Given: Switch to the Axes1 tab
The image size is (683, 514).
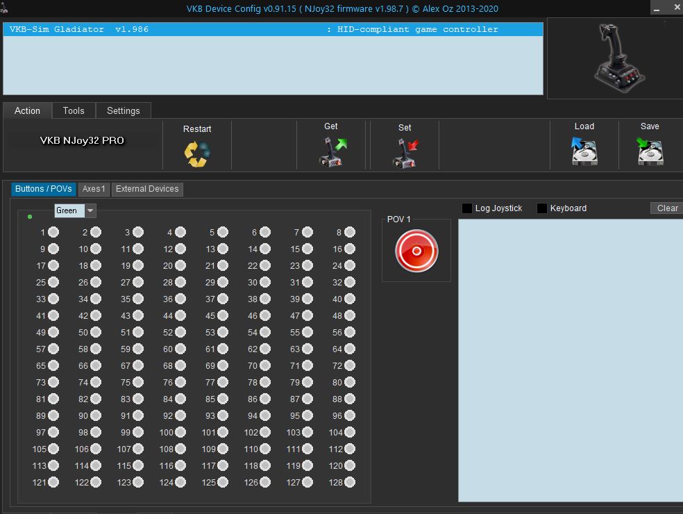Looking at the screenshot, I should pyautogui.click(x=94, y=189).
